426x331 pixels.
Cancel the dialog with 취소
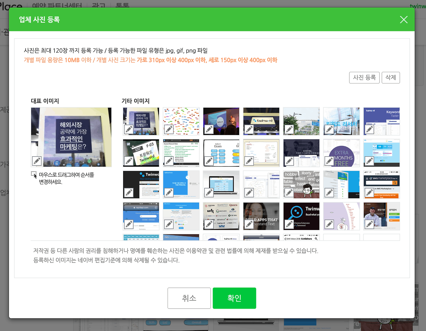pos(189,298)
